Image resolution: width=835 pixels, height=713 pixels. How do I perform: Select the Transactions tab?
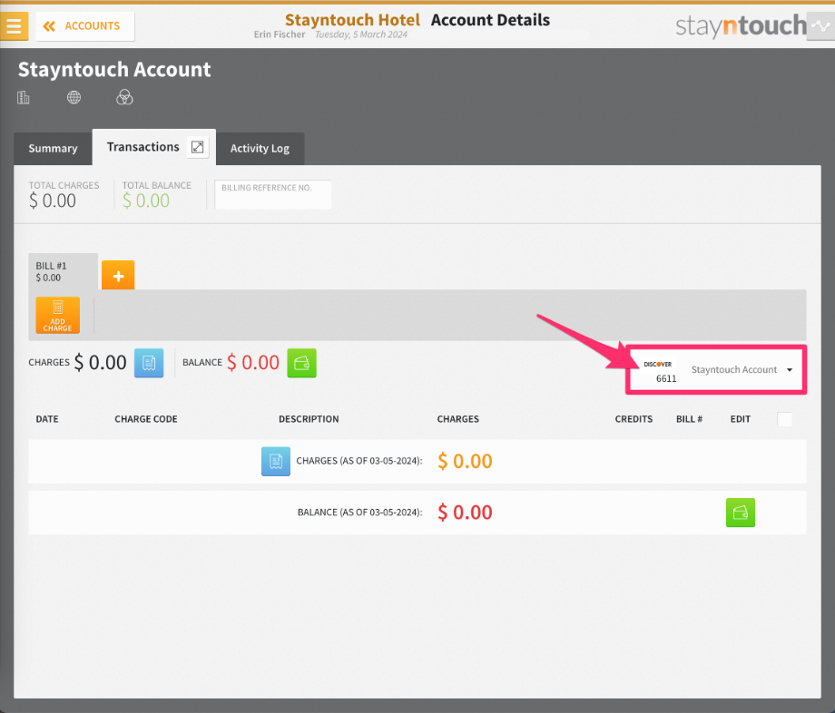click(x=142, y=147)
